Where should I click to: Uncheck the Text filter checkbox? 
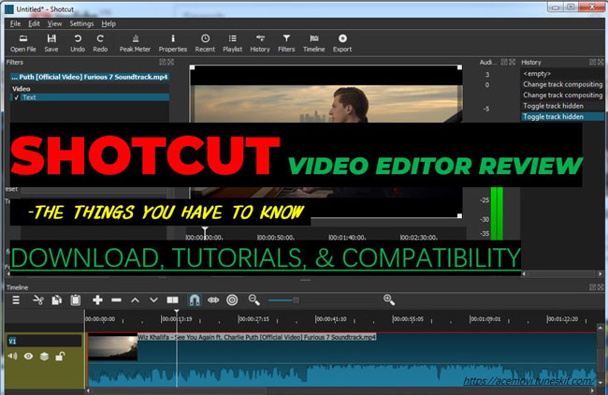coord(16,97)
